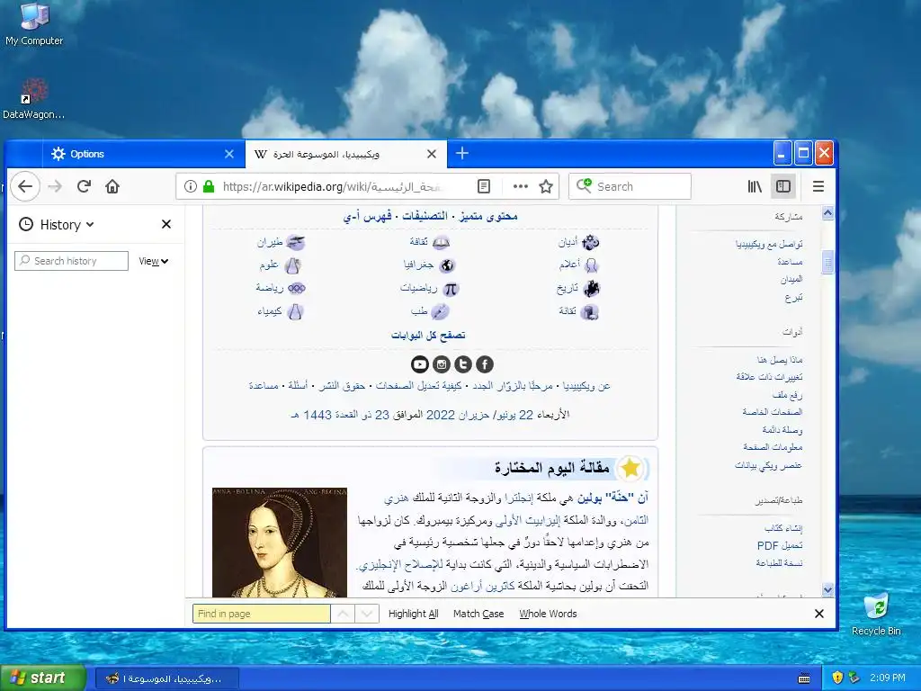Open the page actions three-dots menu

click(x=521, y=186)
